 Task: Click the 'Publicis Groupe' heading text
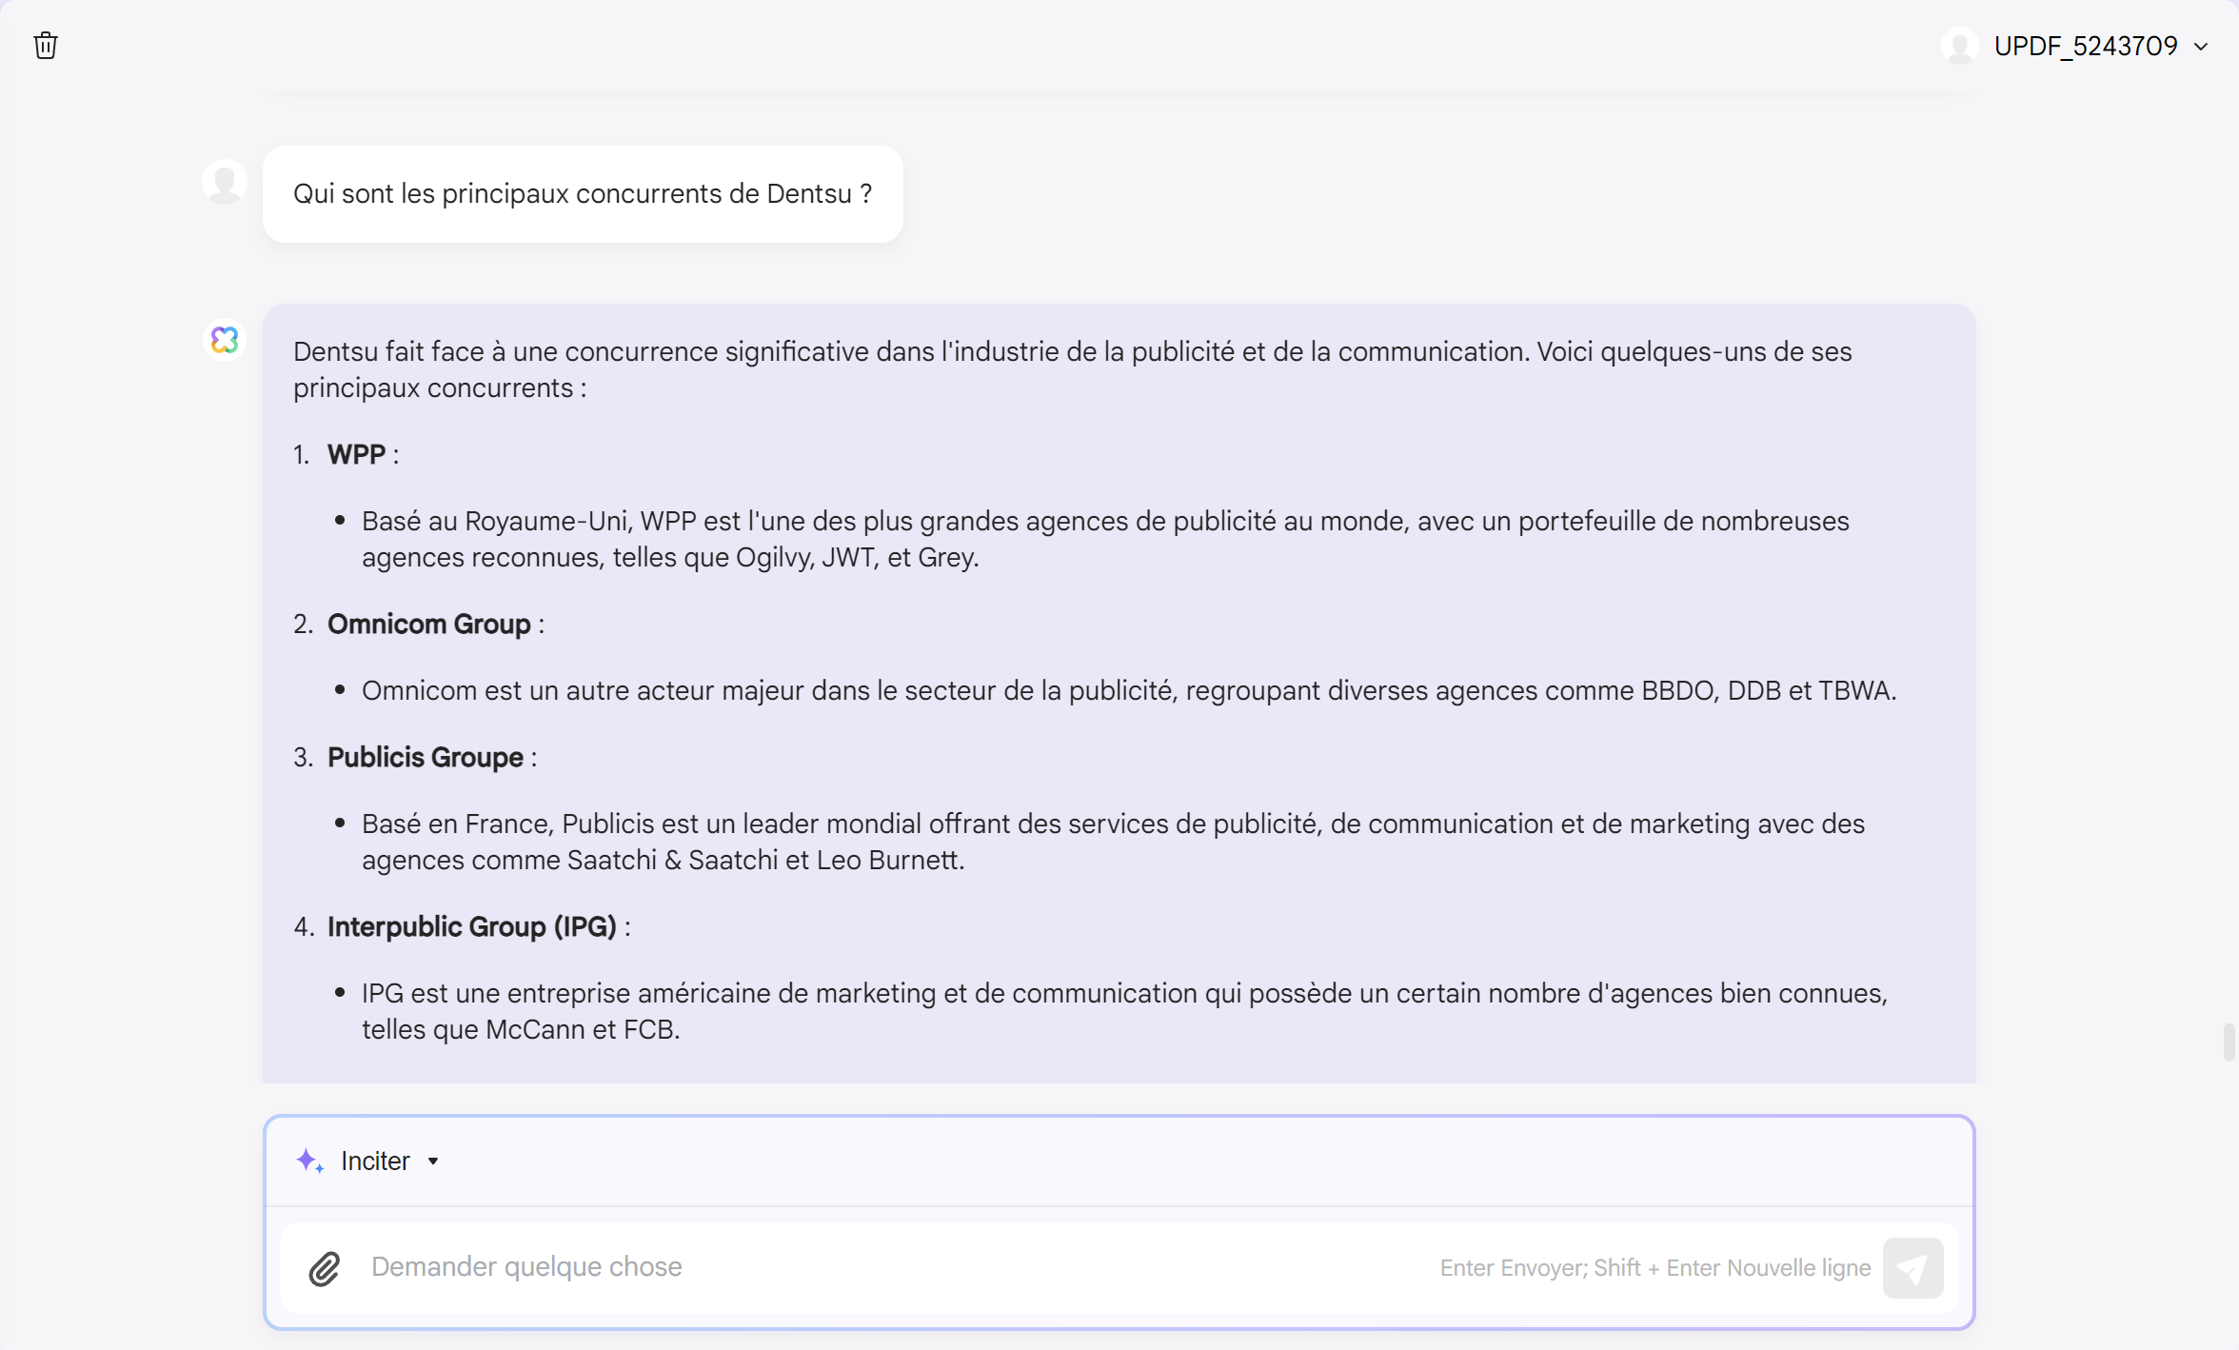426,757
